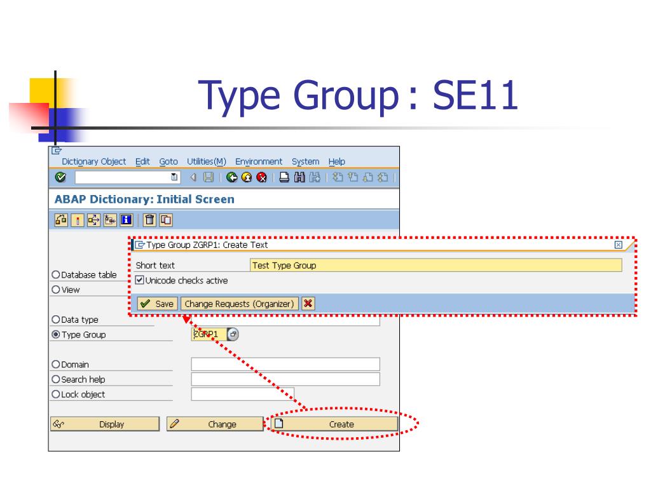The image size is (651, 488).
Task: Close the Create Text dialog
Action: click(618, 245)
